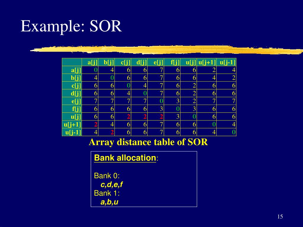Click value 3 in row f[j], column u[j]
The width and height of the screenshot is (303, 227).
coord(194,109)
